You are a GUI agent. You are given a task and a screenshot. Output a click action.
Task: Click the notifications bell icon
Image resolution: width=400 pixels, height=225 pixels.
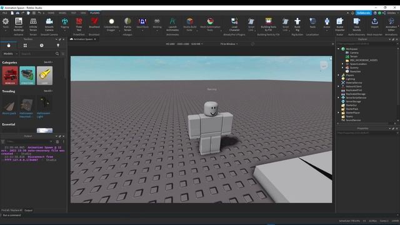[352, 12]
